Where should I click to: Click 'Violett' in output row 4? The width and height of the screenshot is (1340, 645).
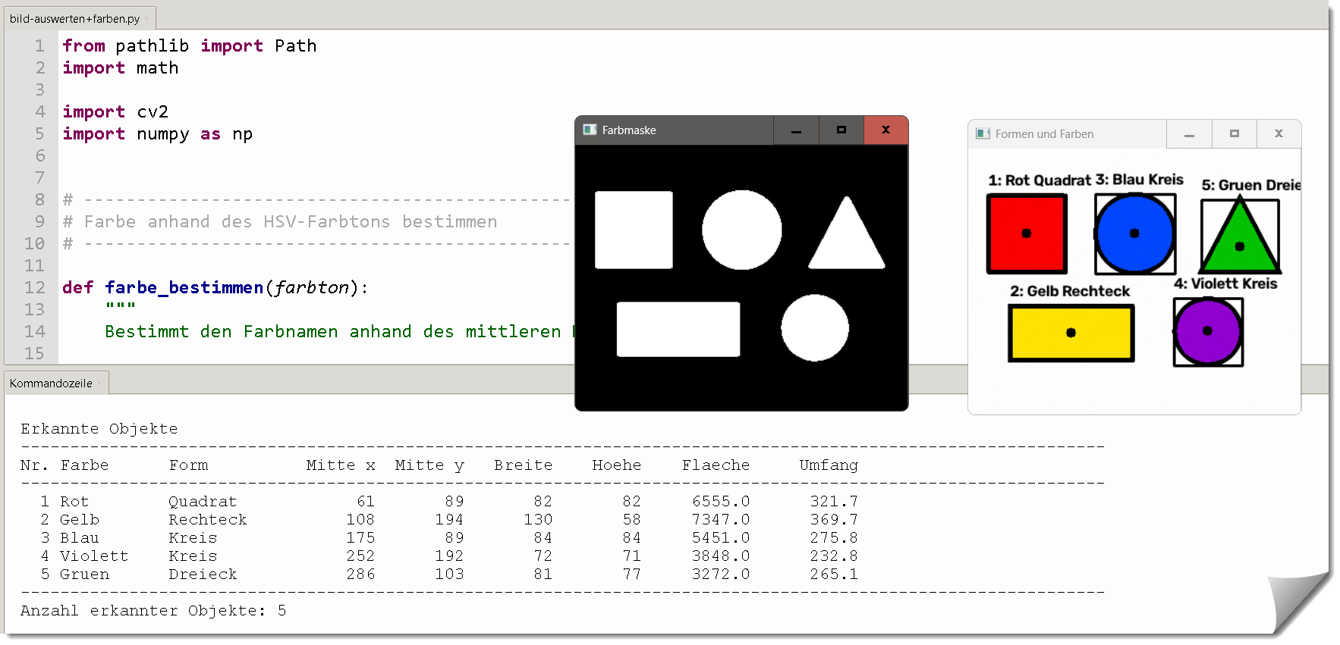(94, 556)
